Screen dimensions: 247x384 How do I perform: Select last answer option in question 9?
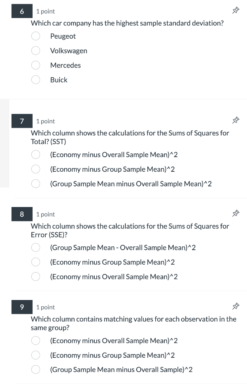(x=36, y=369)
